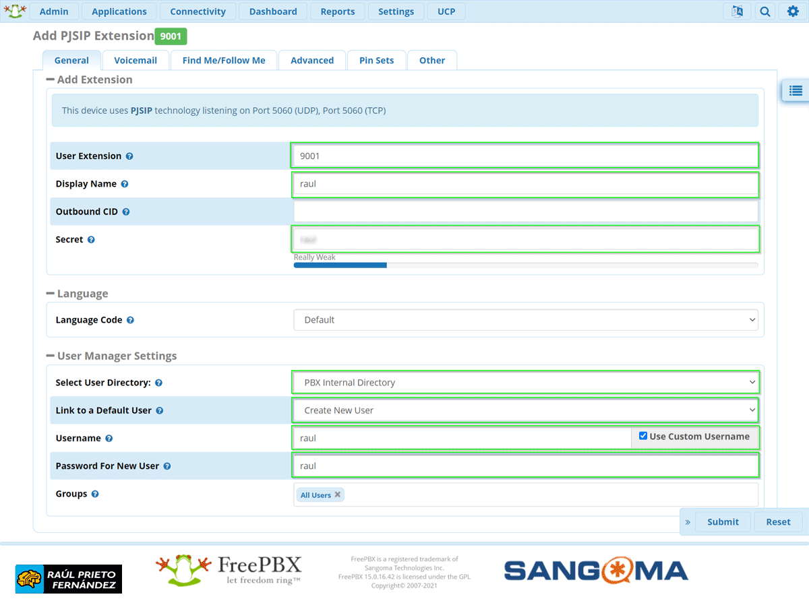Open the language translation icon
Screen dimensions: 809x605
(x=737, y=11)
